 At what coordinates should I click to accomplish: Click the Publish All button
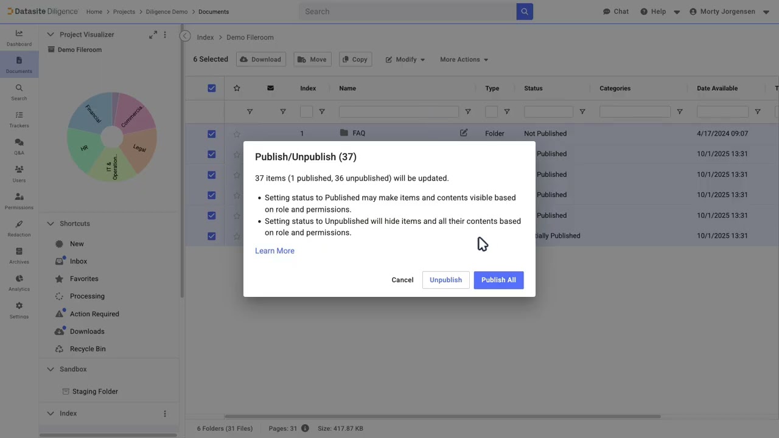point(498,280)
